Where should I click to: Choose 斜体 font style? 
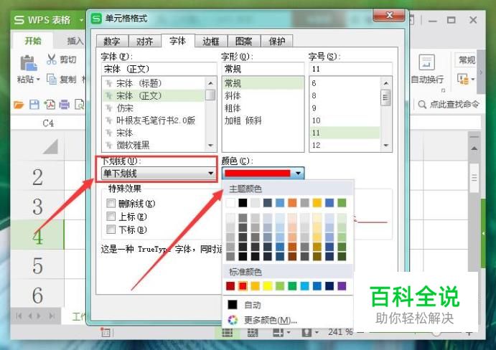(x=263, y=95)
